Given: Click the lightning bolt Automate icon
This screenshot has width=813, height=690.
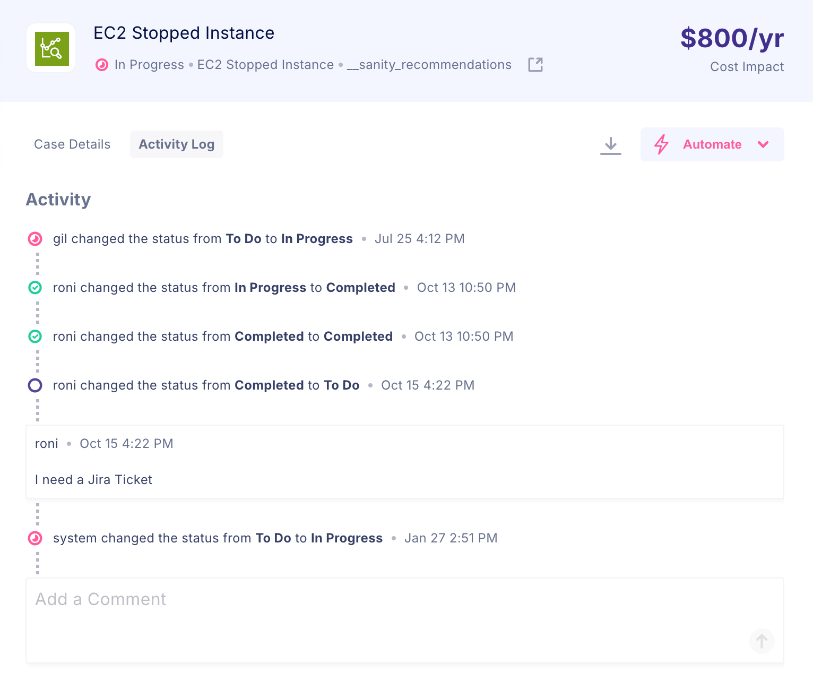Looking at the screenshot, I should pos(661,144).
